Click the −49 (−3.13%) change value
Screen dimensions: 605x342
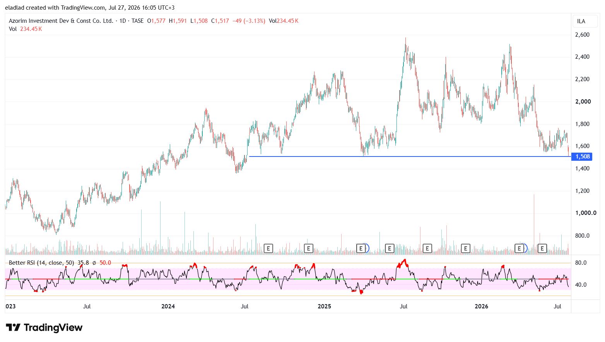(x=249, y=21)
